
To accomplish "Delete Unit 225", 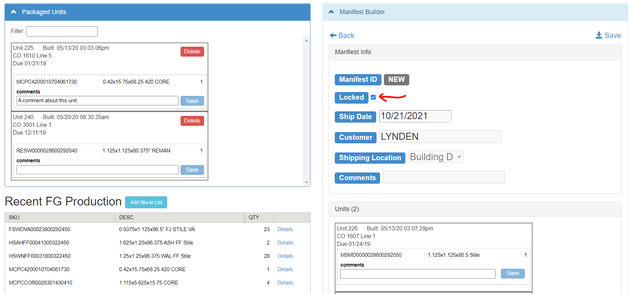I will point(192,52).
